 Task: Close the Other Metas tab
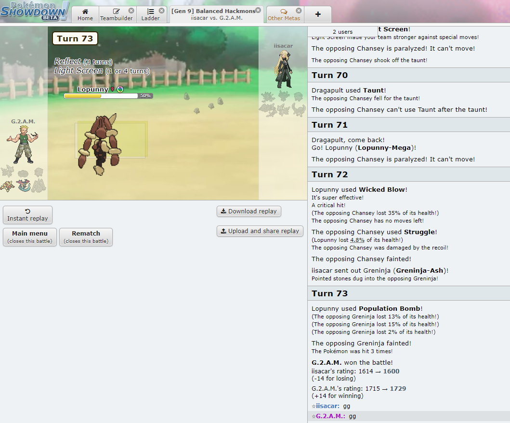click(299, 11)
